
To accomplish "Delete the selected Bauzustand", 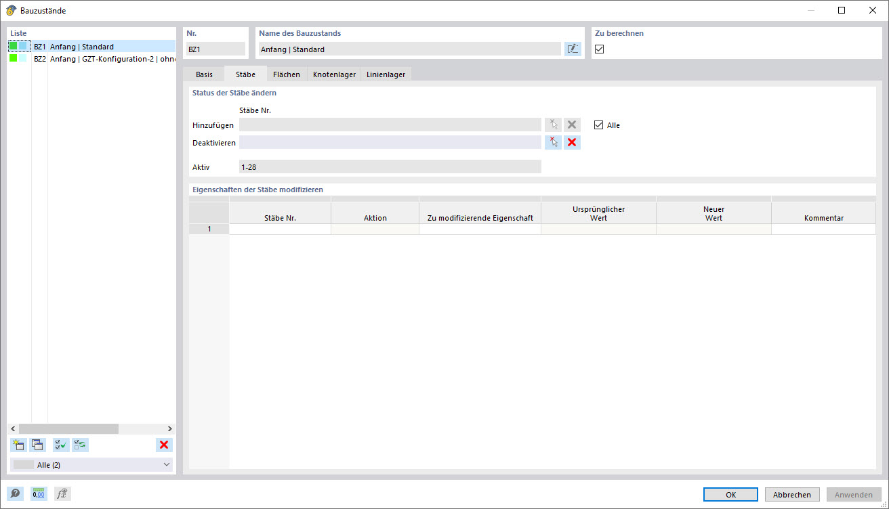I will [163, 445].
